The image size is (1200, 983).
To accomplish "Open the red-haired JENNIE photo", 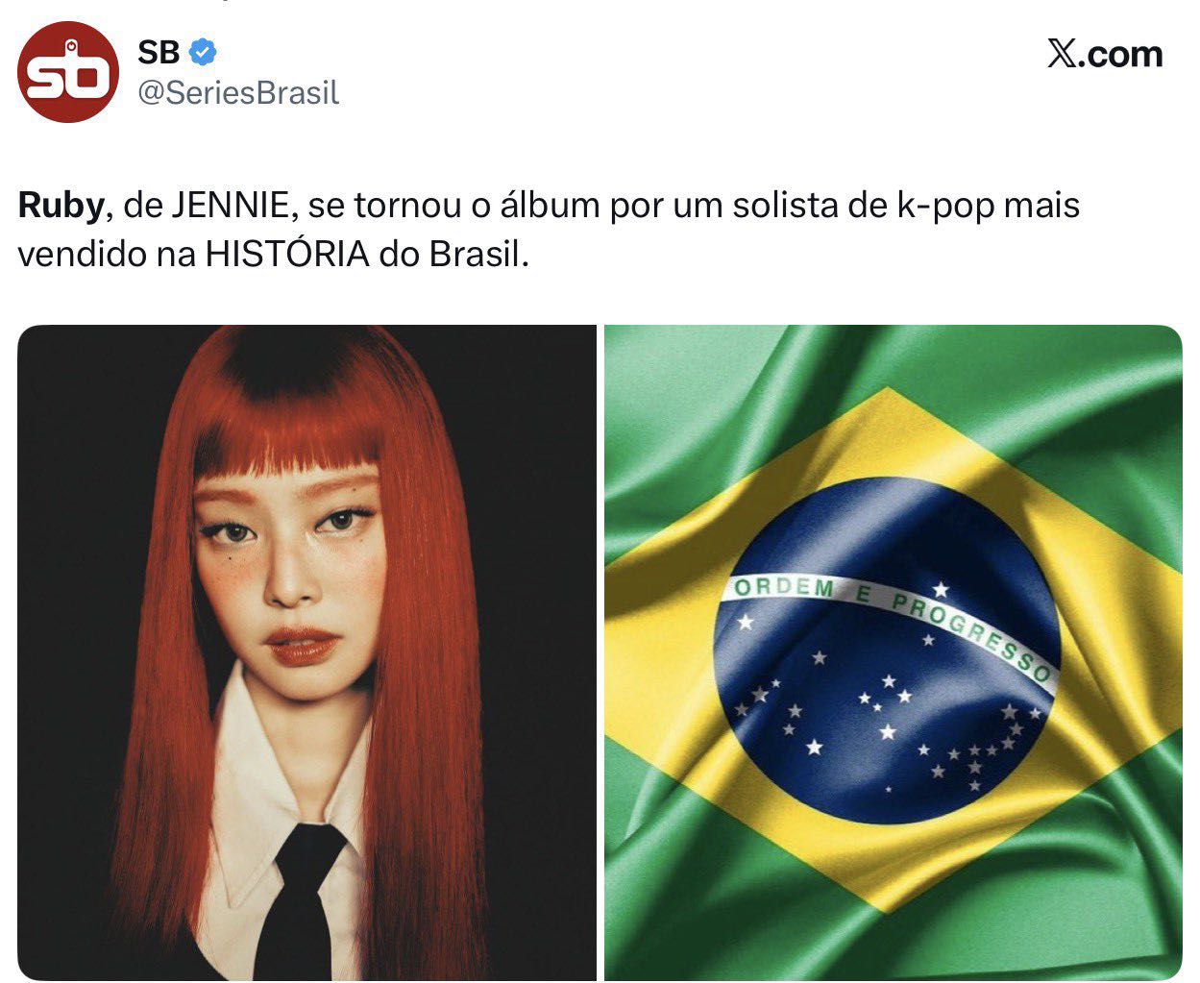I will click(306, 652).
